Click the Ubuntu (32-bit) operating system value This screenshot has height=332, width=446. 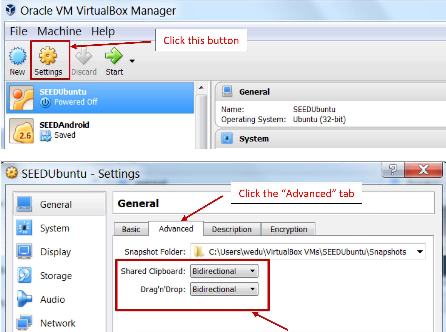(319, 119)
